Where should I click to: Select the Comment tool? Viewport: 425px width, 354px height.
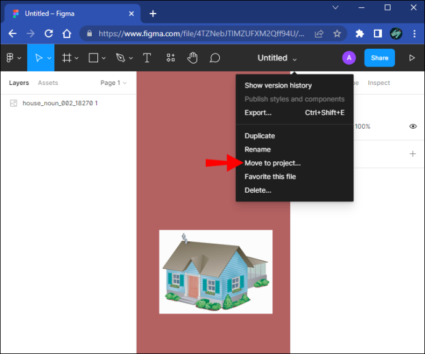click(215, 58)
